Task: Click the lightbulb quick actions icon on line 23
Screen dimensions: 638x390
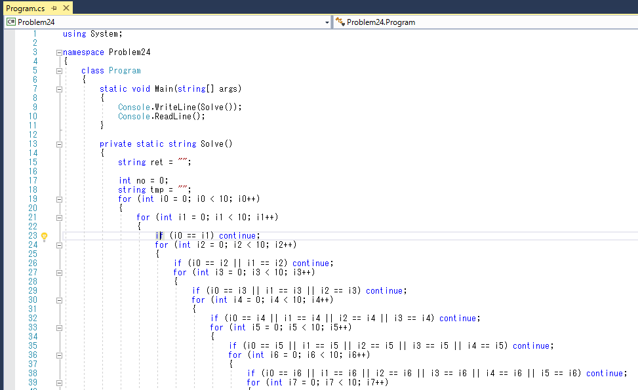Action: 45,236
